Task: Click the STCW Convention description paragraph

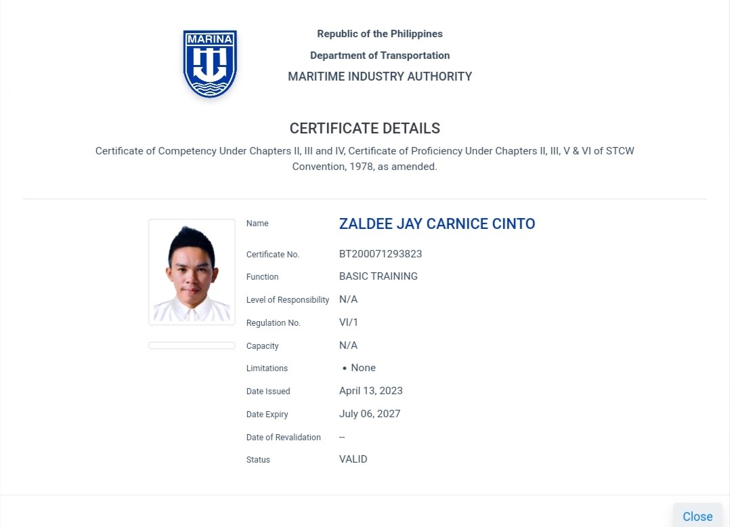Action: point(364,159)
